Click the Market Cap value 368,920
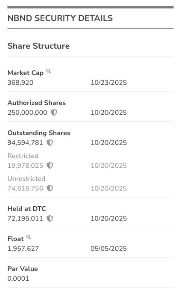The height and width of the screenshot is (291, 181). (x=20, y=83)
